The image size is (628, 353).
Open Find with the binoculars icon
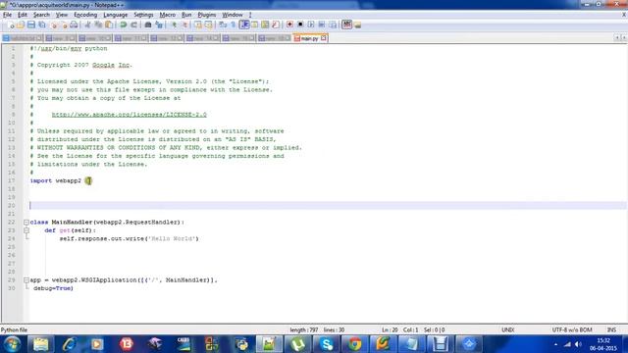(x=148, y=25)
